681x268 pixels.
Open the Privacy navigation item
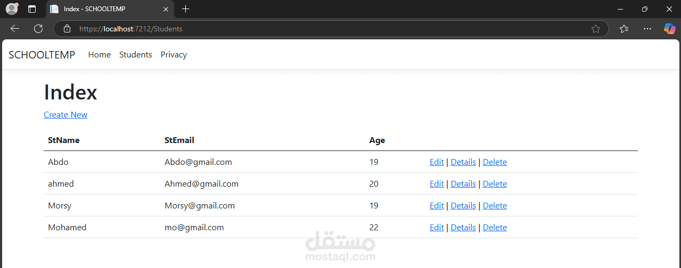pos(174,55)
